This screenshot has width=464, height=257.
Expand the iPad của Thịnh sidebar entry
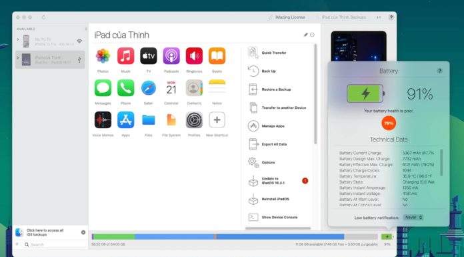pyautogui.click(x=18, y=58)
